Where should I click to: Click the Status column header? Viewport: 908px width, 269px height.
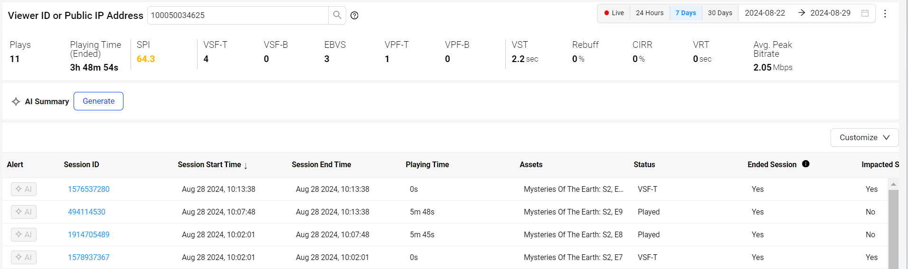point(644,165)
